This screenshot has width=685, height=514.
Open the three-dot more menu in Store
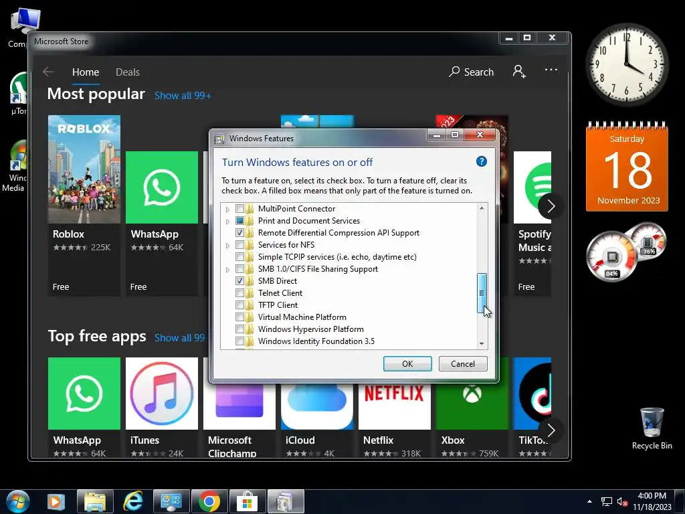pyautogui.click(x=551, y=70)
